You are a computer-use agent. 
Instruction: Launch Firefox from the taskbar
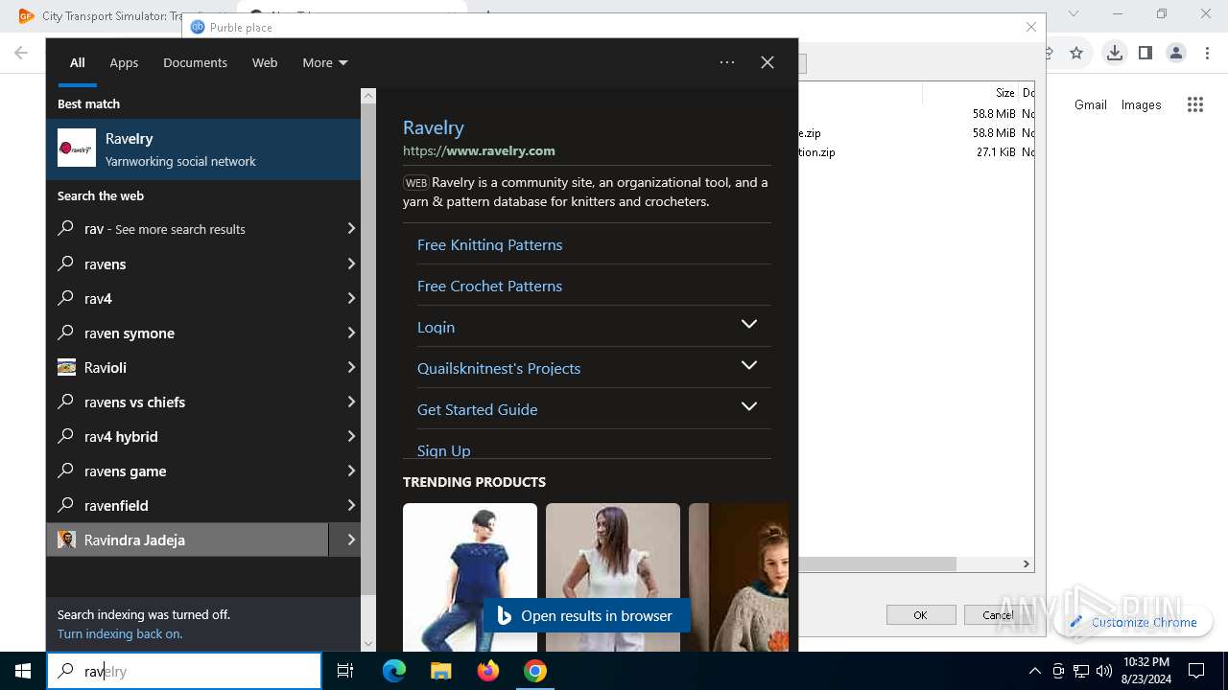[488, 671]
